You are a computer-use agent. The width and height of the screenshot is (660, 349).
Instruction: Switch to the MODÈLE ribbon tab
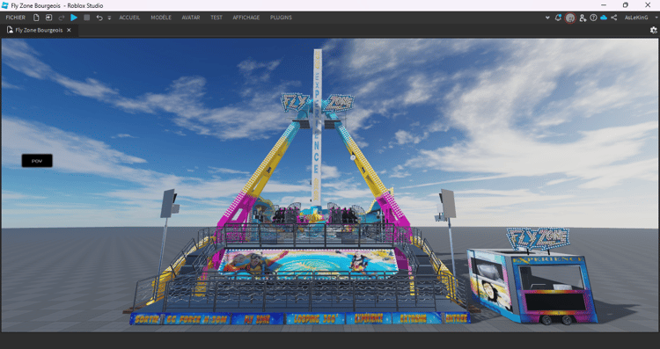[x=161, y=18]
